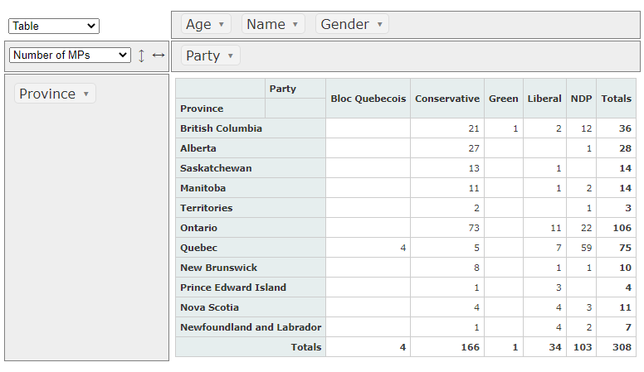The height and width of the screenshot is (372, 644).
Task: Click Quebec NDP value 59
Action: pyautogui.click(x=581, y=248)
